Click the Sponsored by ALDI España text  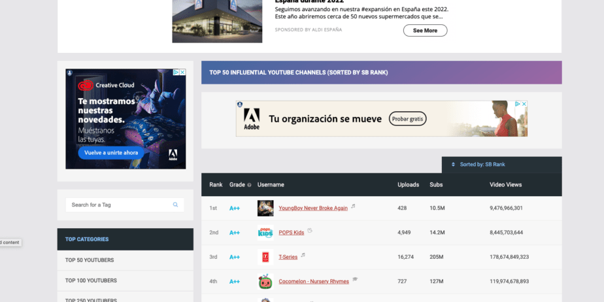click(x=308, y=29)
